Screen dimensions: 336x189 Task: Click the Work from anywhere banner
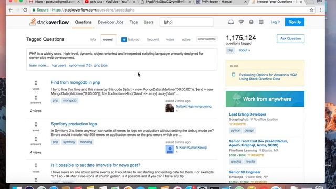tap(265, 99)
